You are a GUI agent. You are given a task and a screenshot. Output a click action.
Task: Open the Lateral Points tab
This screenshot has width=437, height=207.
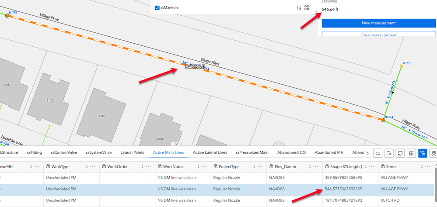pos(132,152)
